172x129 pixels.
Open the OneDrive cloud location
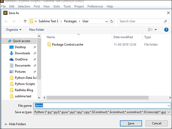(x=21, y=59)
